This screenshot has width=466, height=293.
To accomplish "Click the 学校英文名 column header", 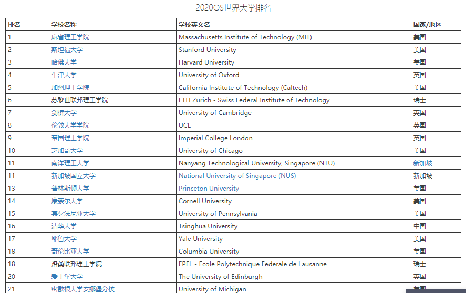I will 294,24.
